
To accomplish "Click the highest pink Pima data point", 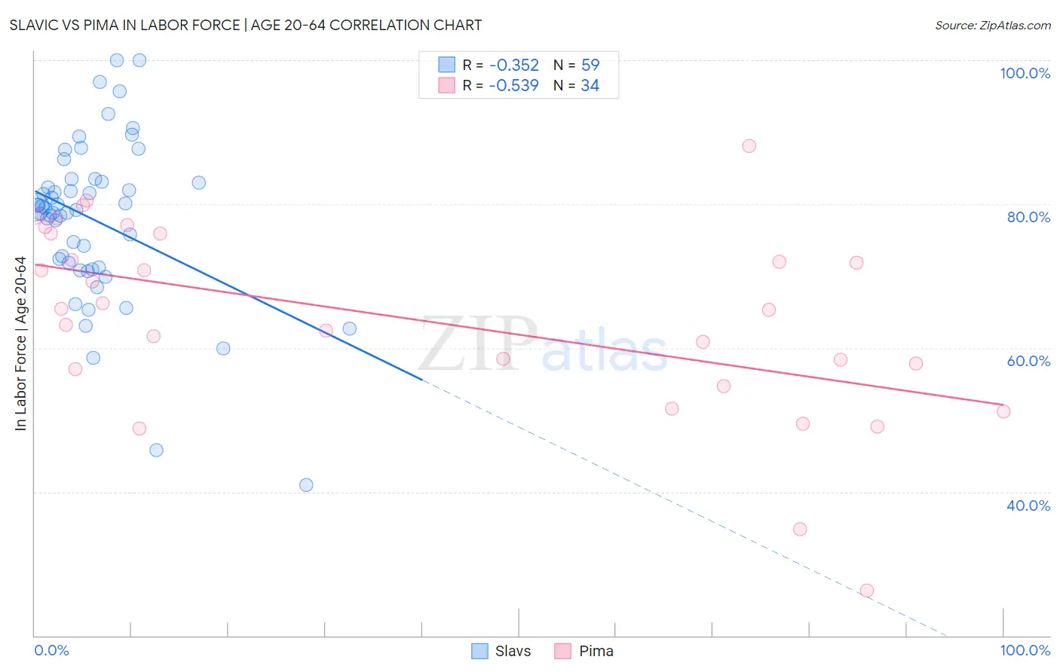I will [749, 146].
